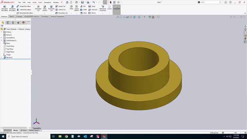Select the Mirror tool
Screen dimensions: 247x139
(92, 13)
